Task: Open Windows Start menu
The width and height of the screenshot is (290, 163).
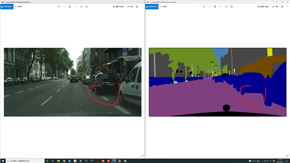Action: click(x=3, y=161)
